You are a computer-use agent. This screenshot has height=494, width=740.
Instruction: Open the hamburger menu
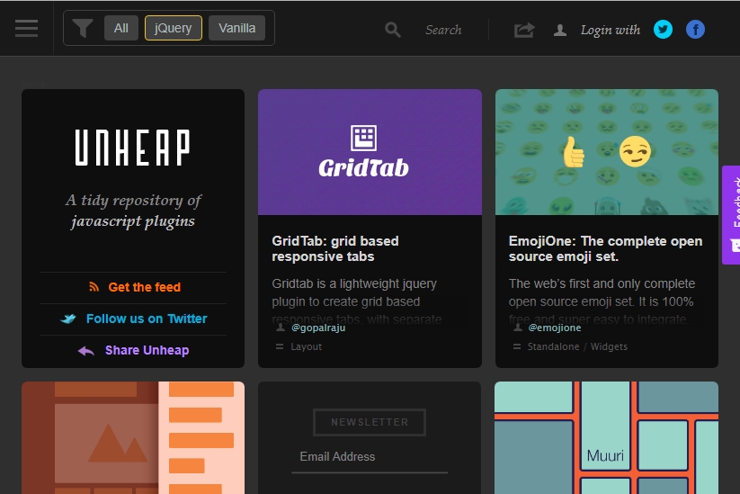point(26,28)
